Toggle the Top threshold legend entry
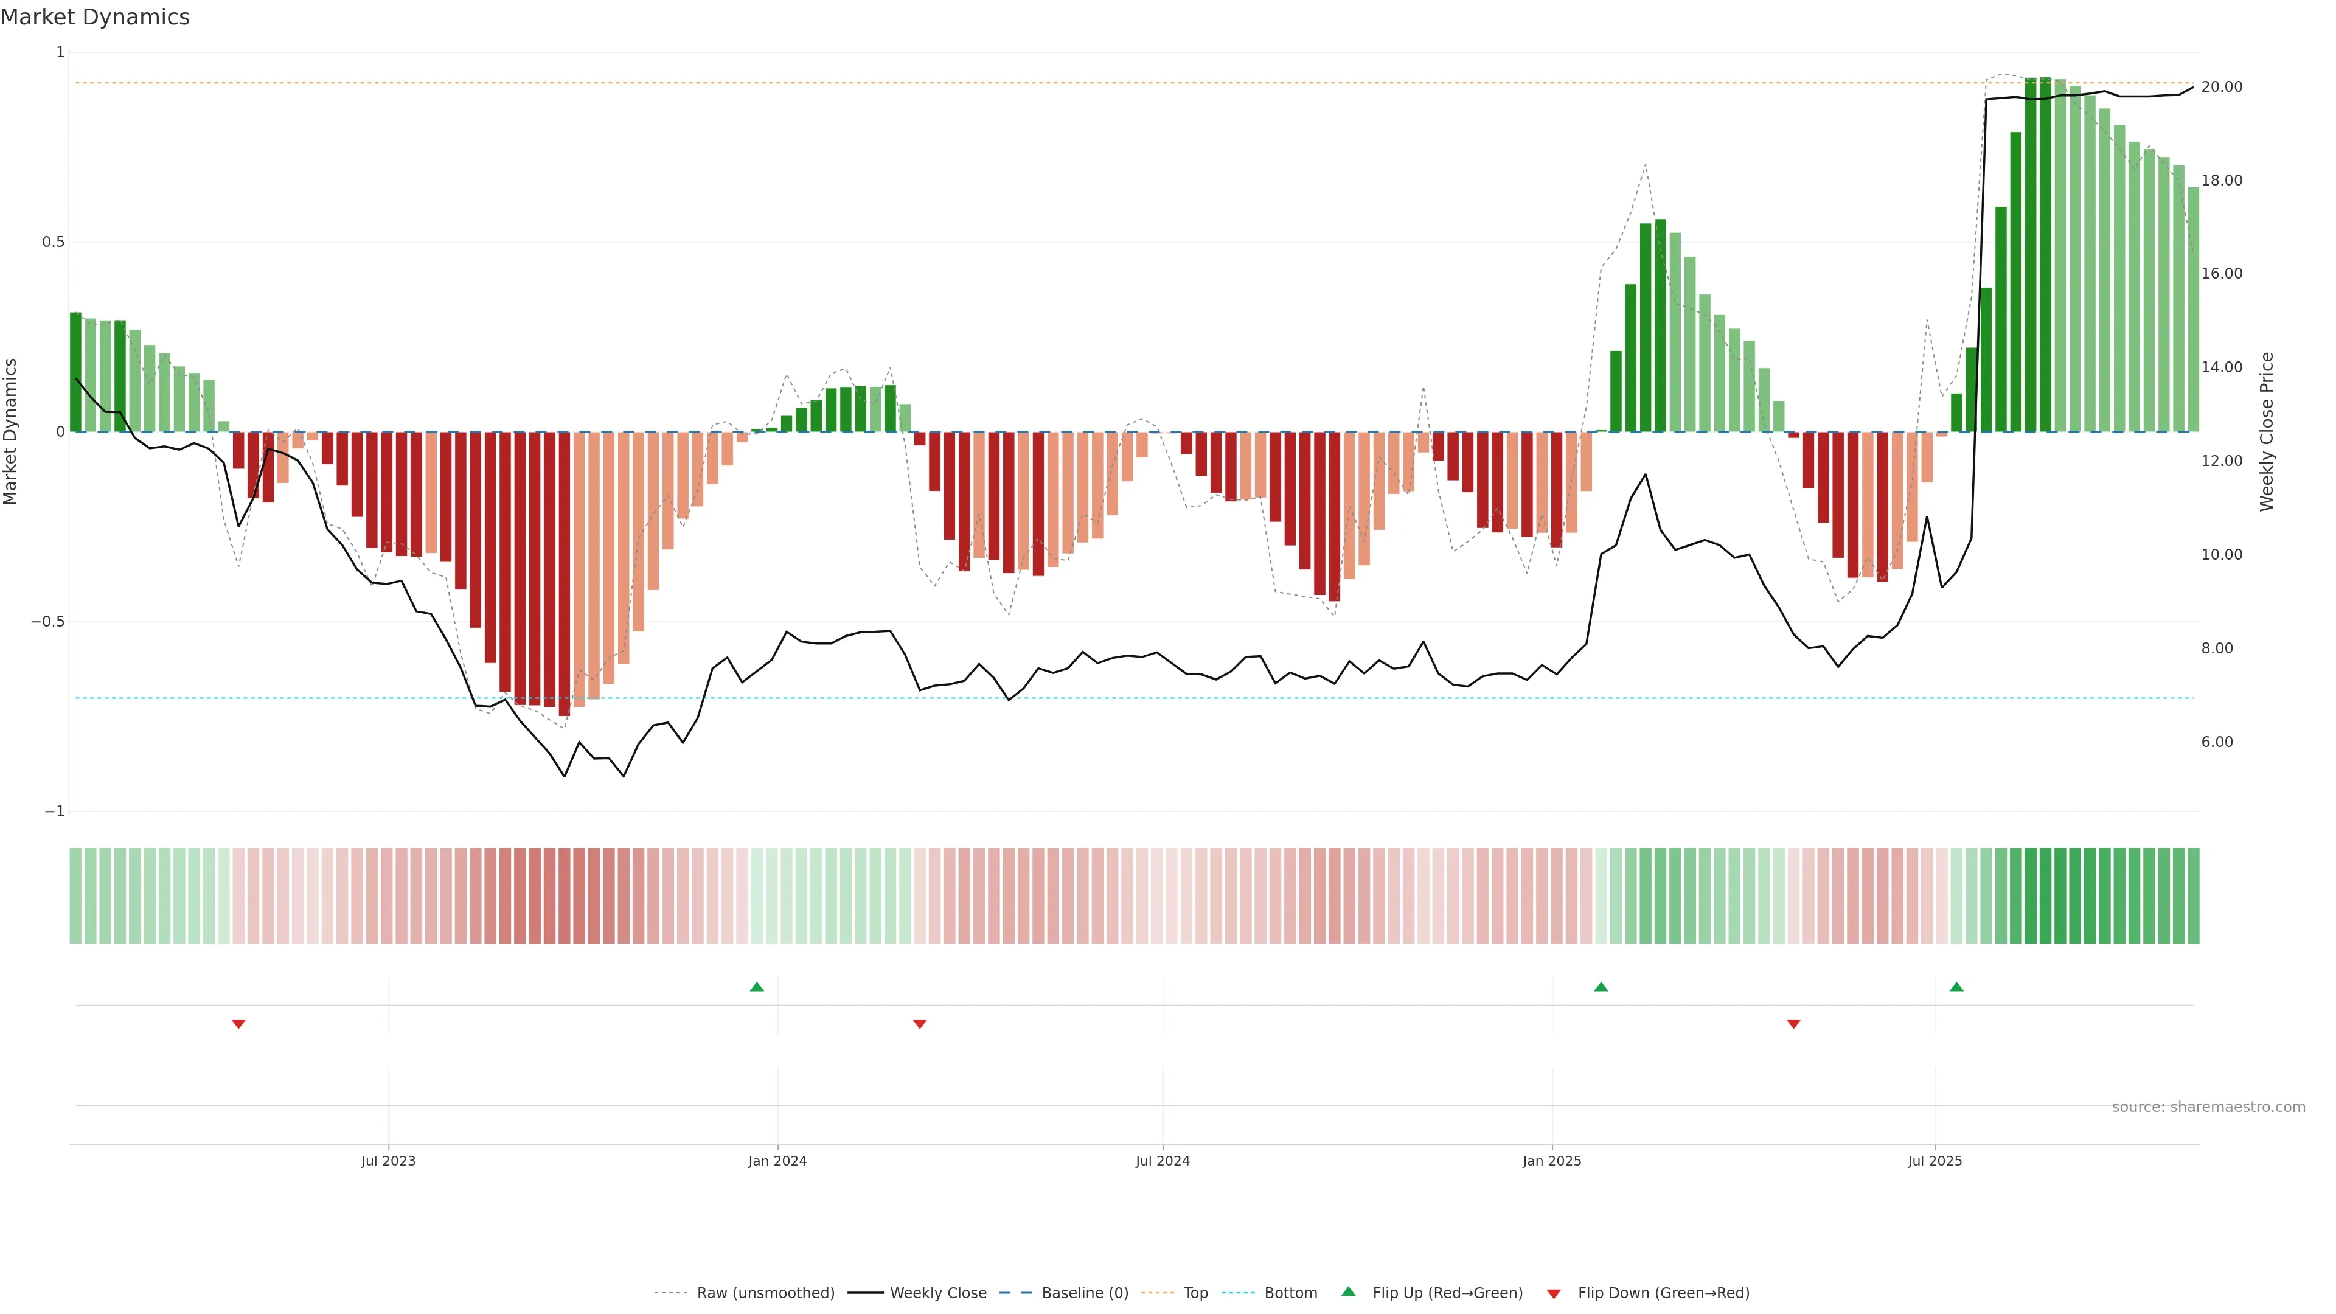2336x1314 pixels. pyautogui.click(x=1195, y=1293)
